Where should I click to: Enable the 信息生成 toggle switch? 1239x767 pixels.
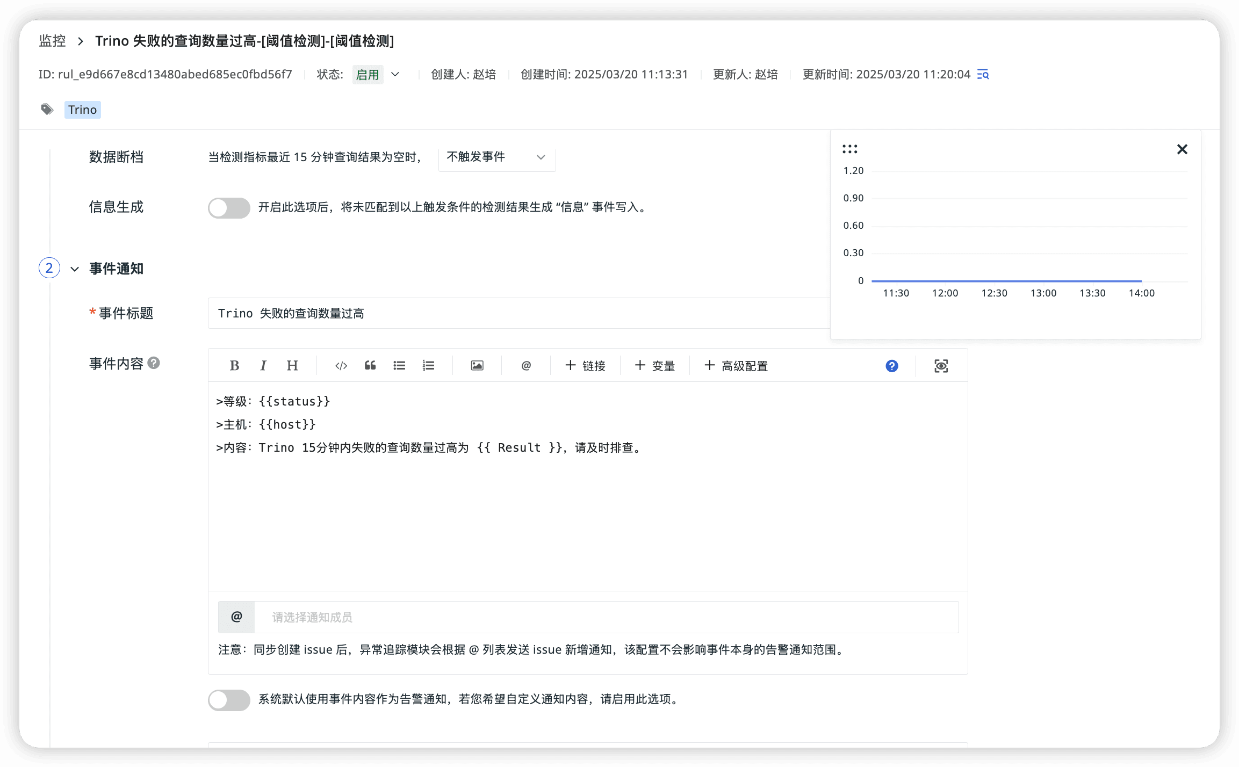[229, 208]
